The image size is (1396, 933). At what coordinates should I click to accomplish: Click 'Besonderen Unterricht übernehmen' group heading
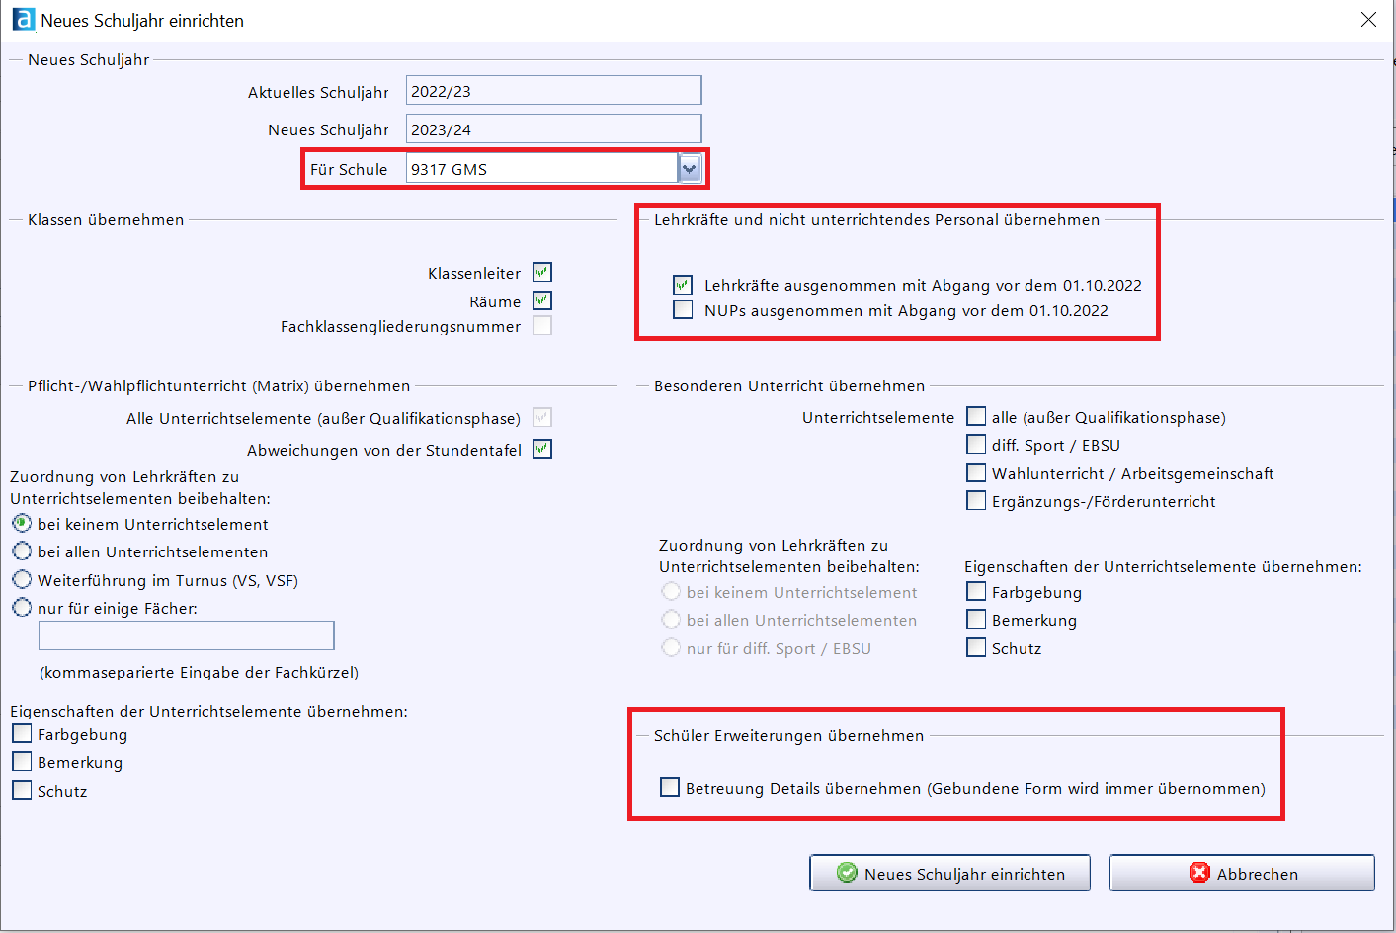point(789,385)
